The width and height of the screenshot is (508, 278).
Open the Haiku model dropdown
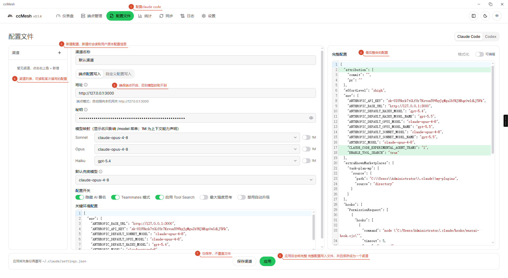pos(197,161)
